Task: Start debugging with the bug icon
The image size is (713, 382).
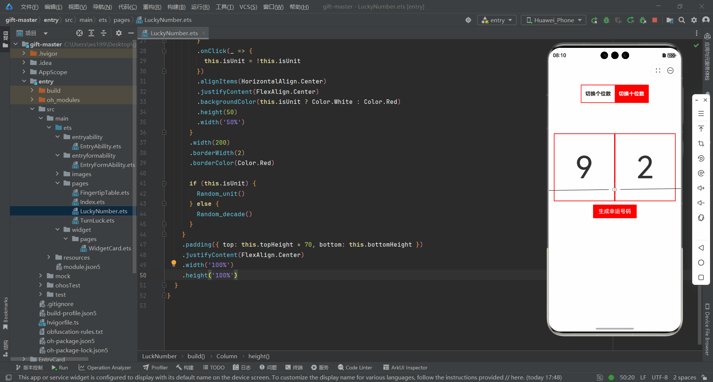Action: (x=606, y=20)
